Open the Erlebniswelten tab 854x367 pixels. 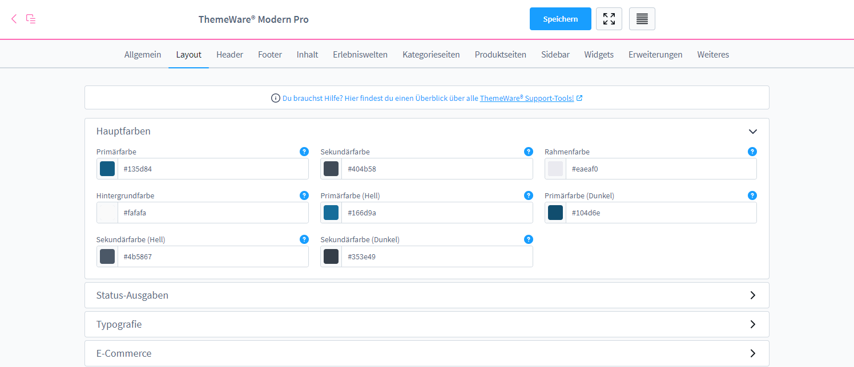click(360, 55)
